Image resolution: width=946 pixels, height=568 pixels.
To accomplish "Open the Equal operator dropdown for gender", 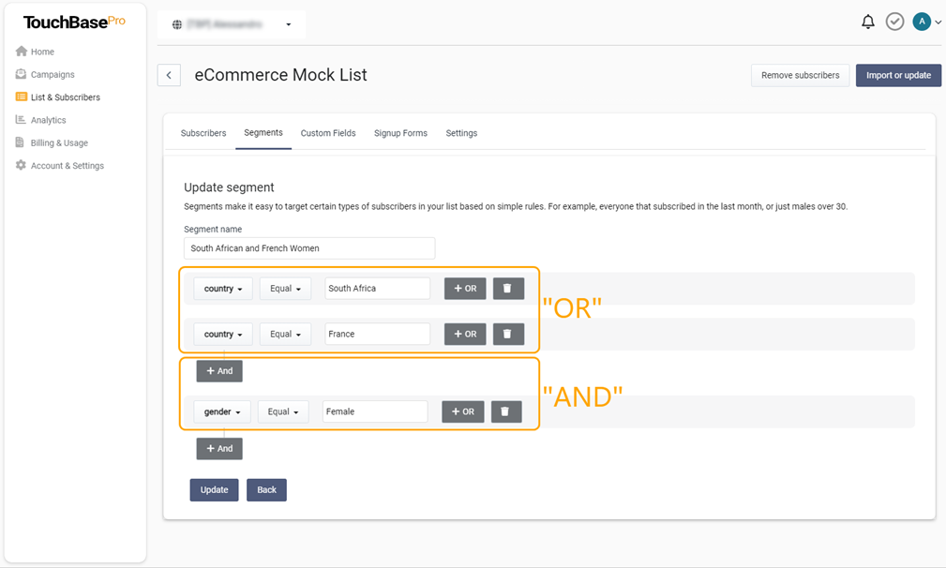I will tap(283, 411).
